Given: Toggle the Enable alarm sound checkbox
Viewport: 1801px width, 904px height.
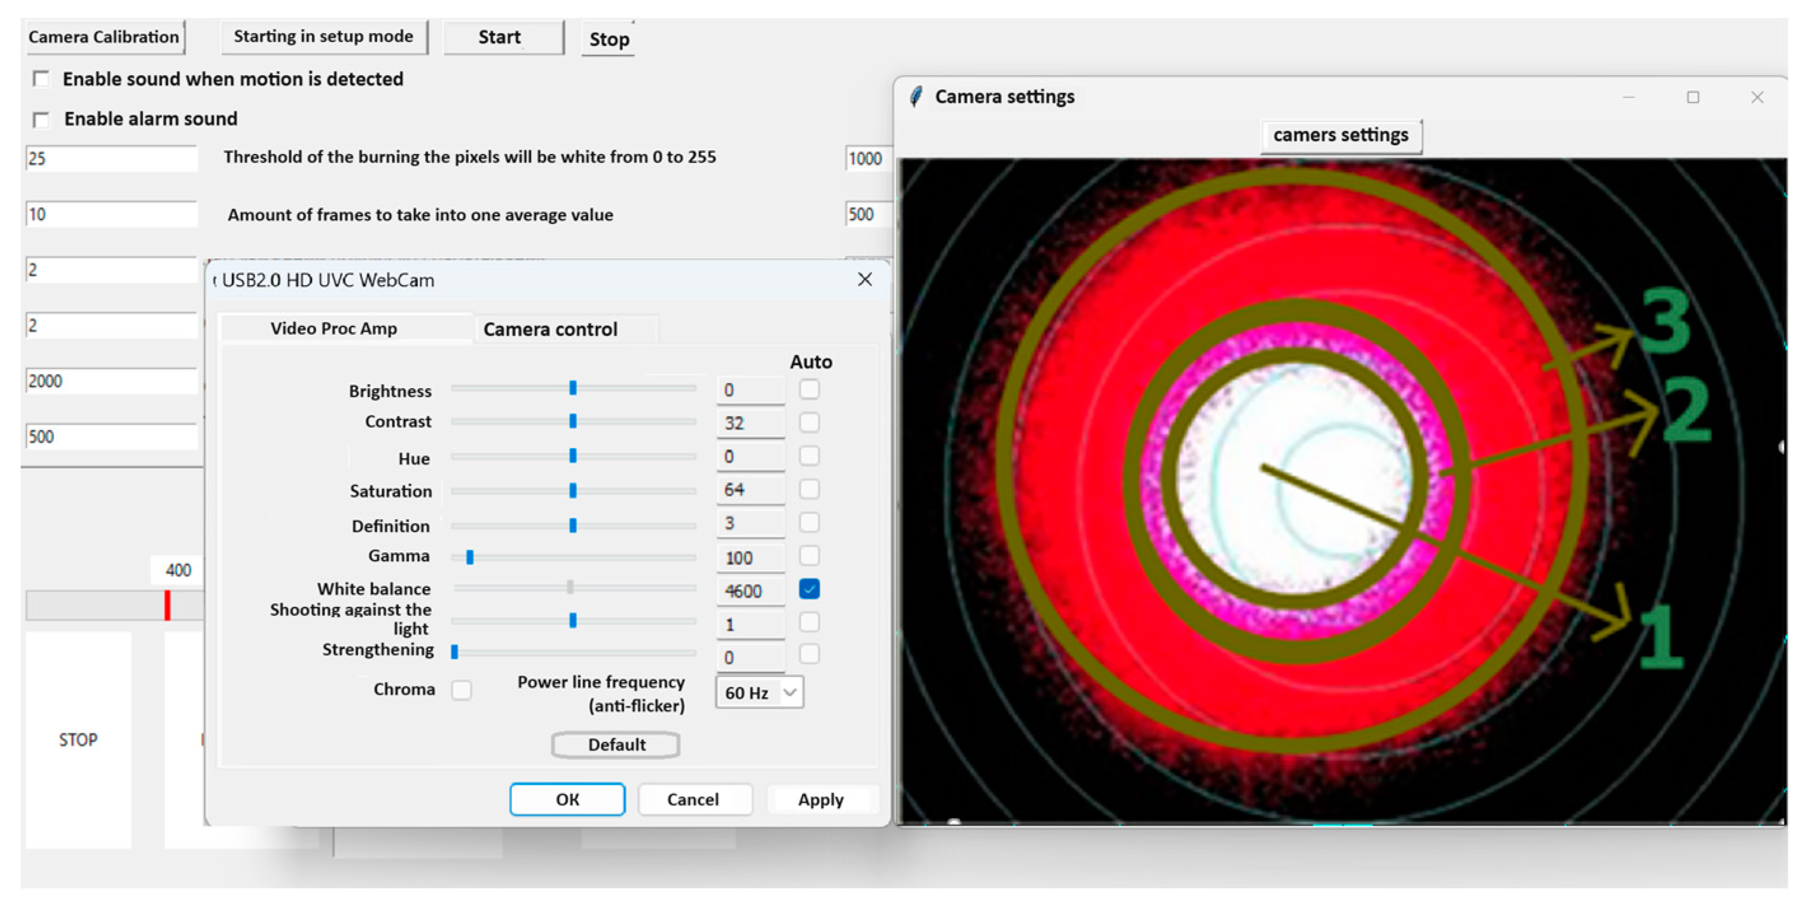Looking at the screenshot, I should (41, 120).
